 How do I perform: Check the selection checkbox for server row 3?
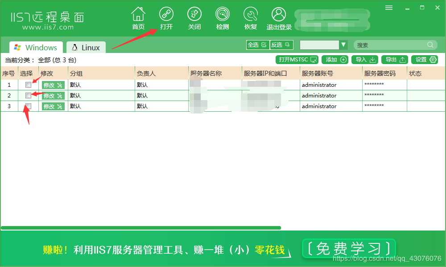28,106
